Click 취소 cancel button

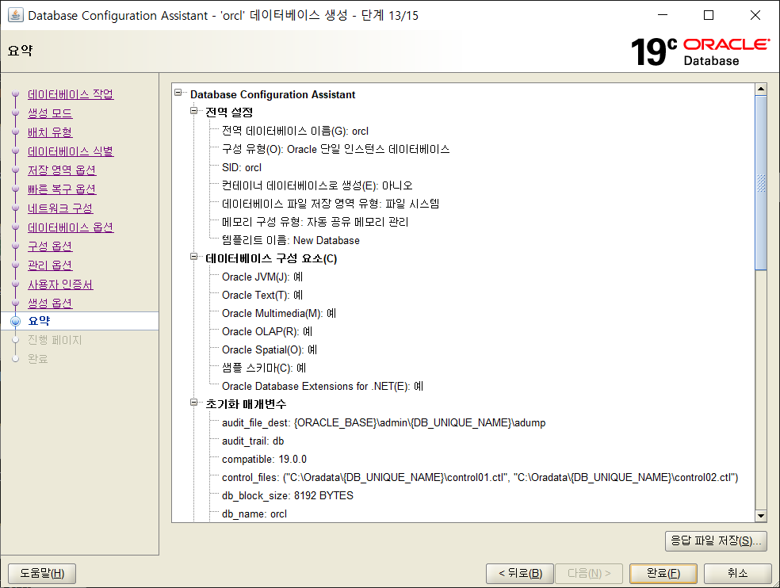(737, 574)
